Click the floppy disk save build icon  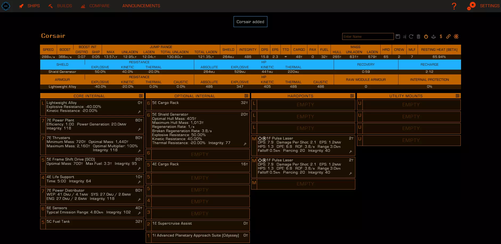[398, 36]
